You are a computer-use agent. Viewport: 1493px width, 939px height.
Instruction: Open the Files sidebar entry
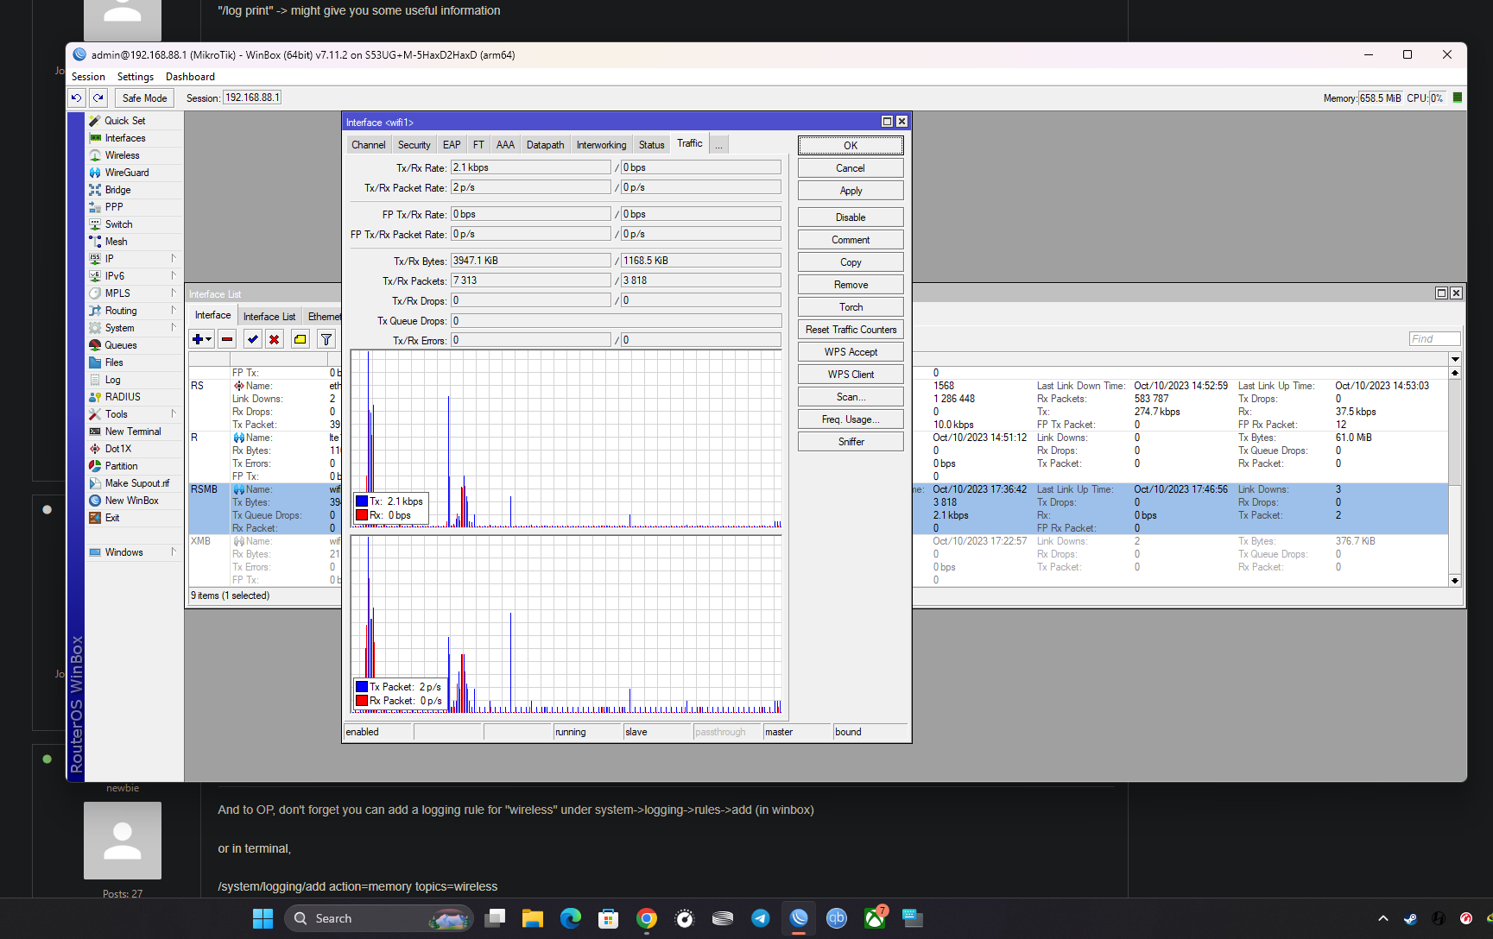[114, 362]
